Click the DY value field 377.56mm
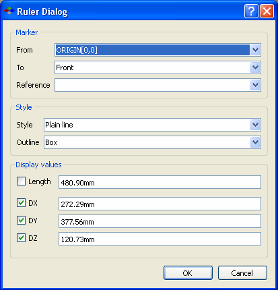This screenshot has height=290, width=278. point(160,221)
